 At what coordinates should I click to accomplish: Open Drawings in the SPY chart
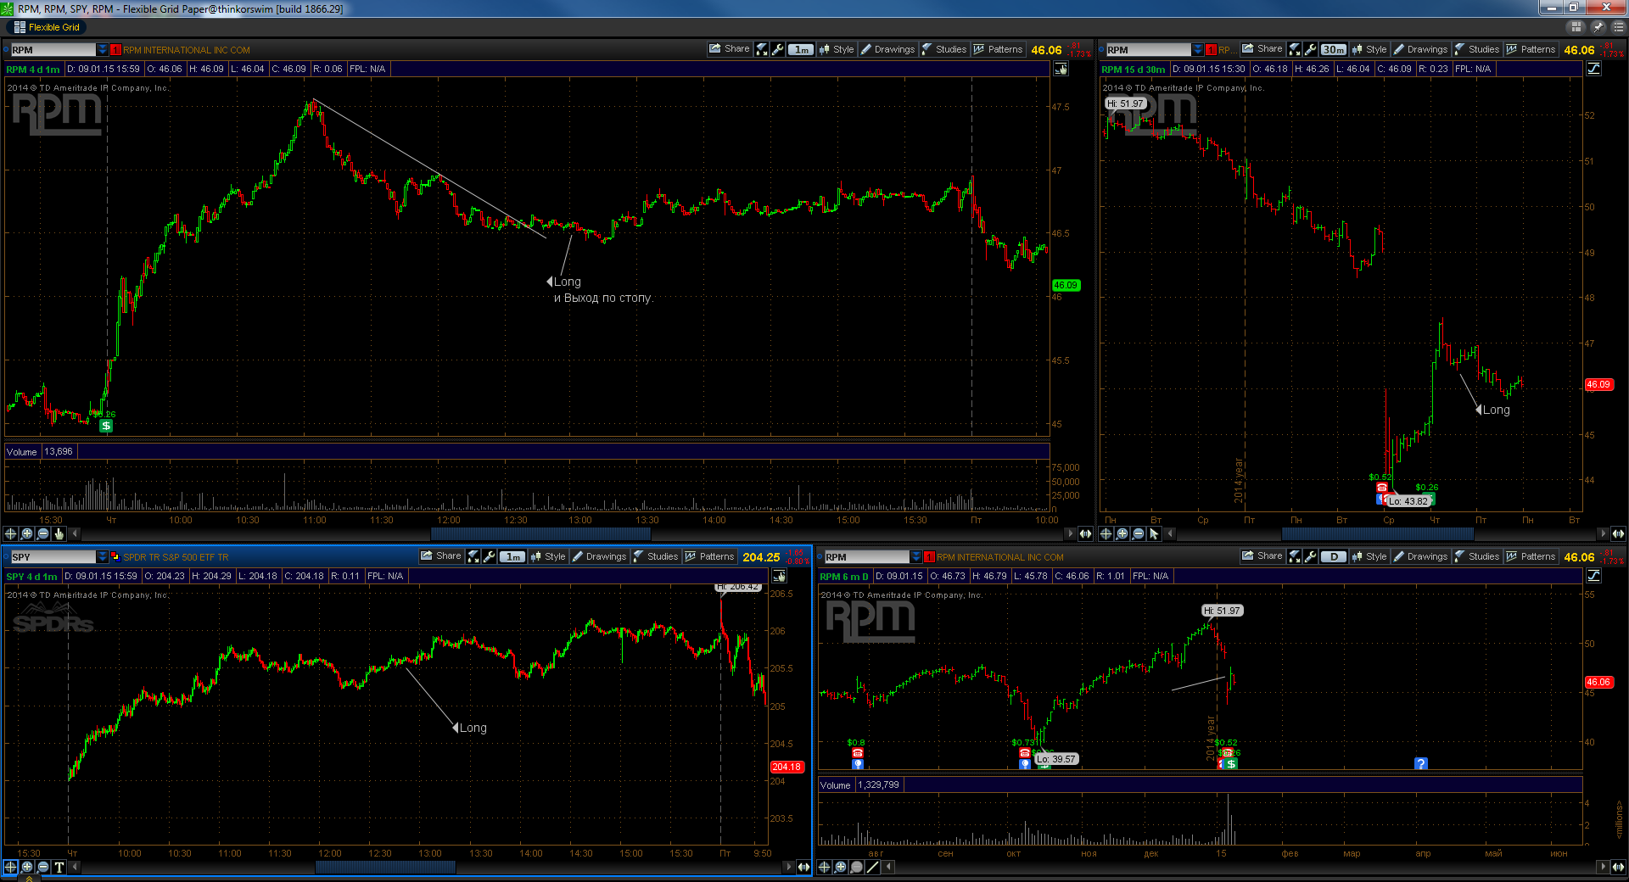599,556
